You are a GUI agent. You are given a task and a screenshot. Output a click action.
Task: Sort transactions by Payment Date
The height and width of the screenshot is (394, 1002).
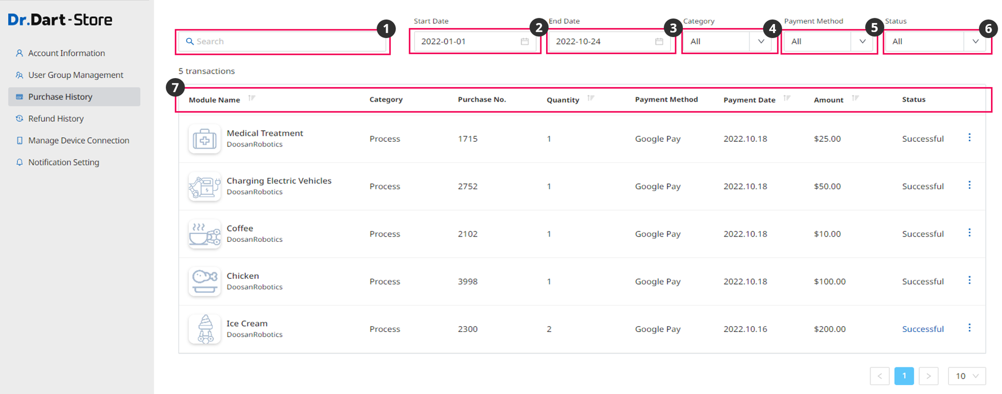coord(787,98)
